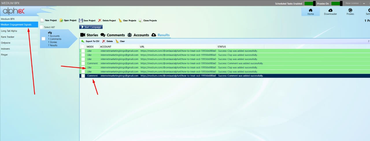The width and height of the screenshot is (370, 141).
Task: Click the cloud upload icon beside Results
Action: (154, 35)
